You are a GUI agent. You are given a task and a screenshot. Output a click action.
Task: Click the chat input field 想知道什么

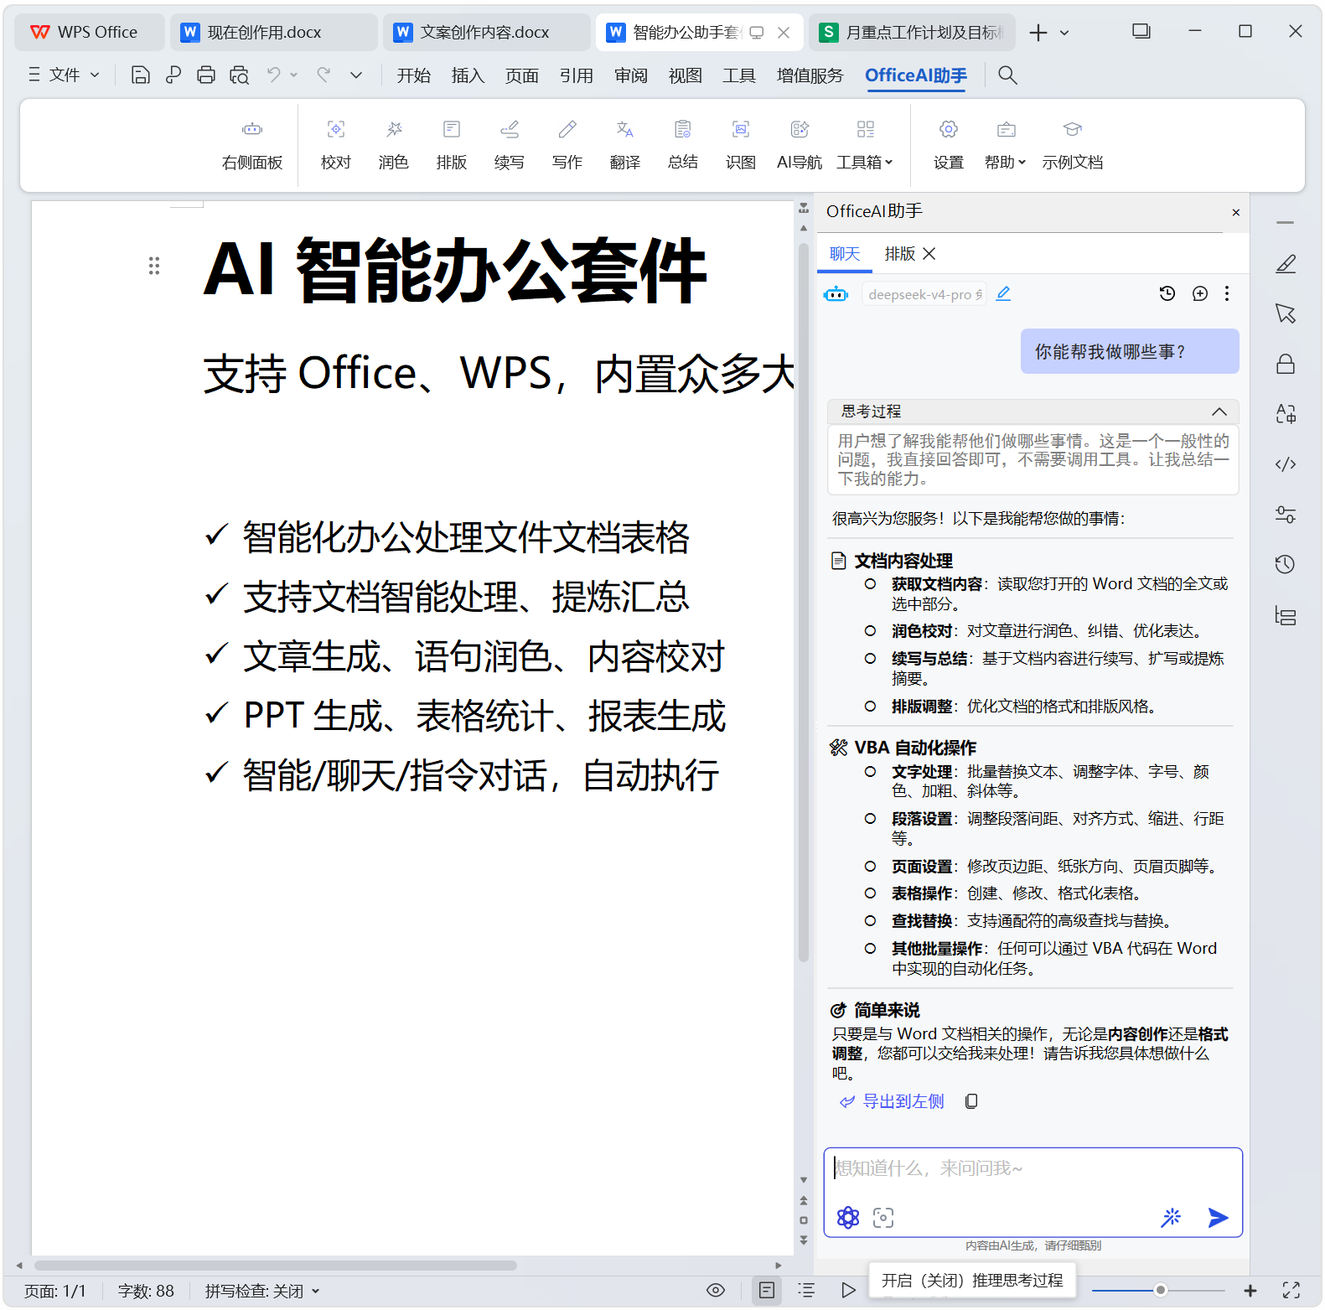pos(1033,1169)
